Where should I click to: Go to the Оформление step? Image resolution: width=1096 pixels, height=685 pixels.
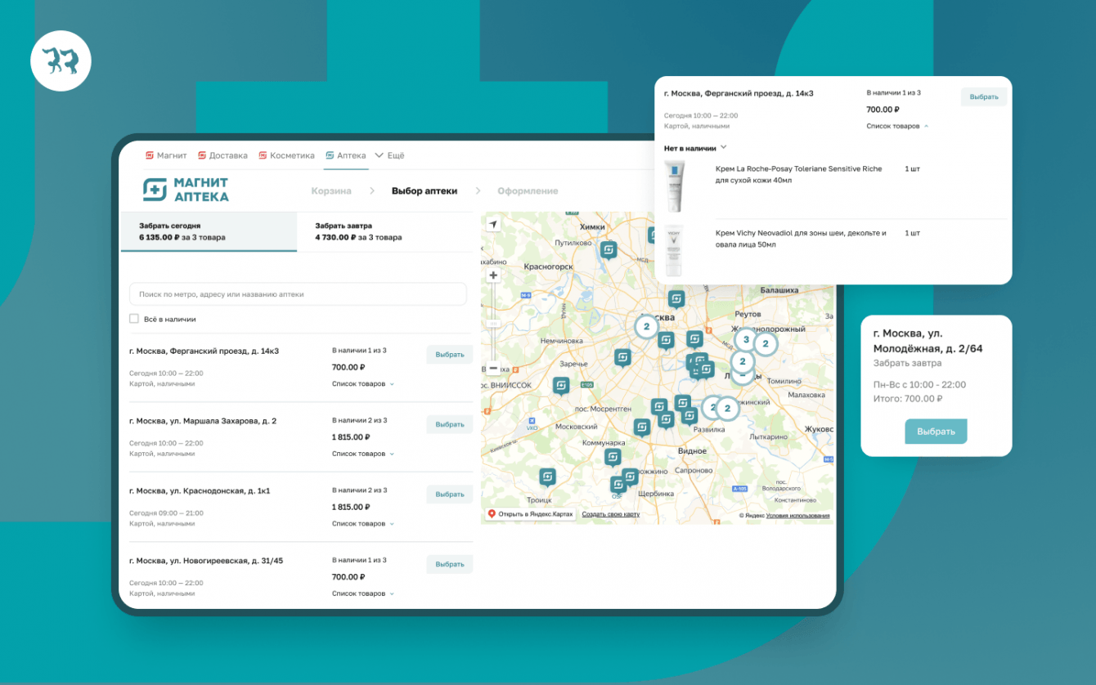pos(528,191)
